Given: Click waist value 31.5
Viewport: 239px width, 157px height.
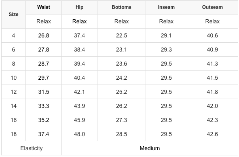Looking at the screenshot, I should coord(44,92).
